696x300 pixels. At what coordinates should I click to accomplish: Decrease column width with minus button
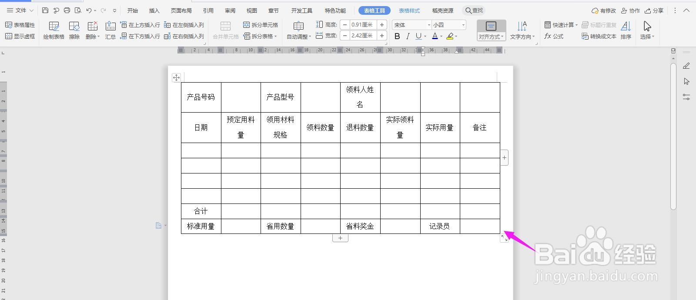(345, 36)
